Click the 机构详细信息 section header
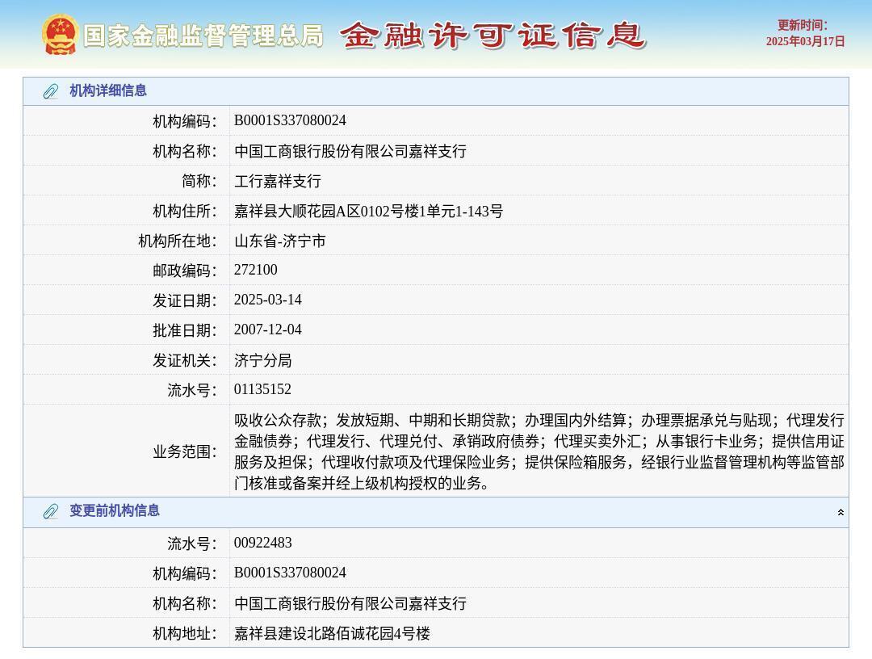 (108, 91)
